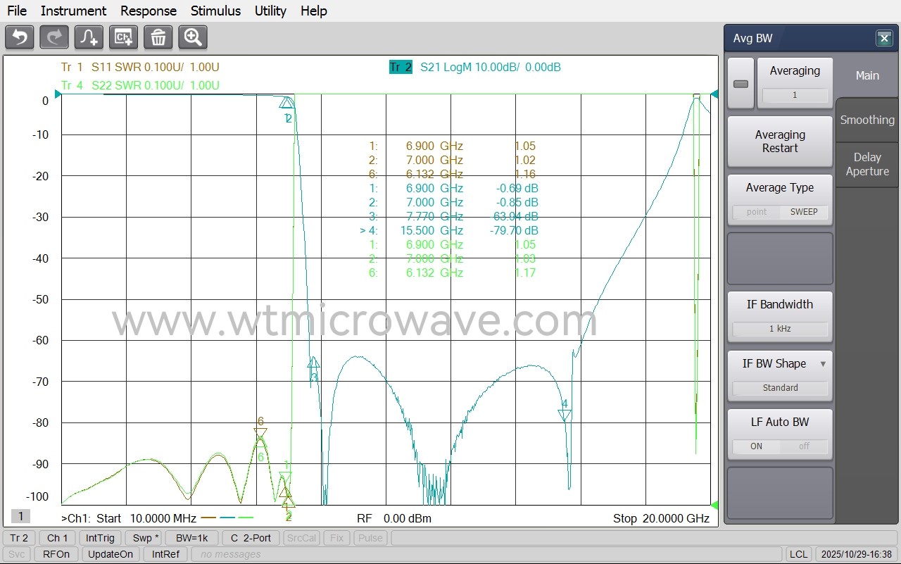901x564 pixels.
Task: Toggle LF Auto BW on or off
Action: click(x=780, y=446)
